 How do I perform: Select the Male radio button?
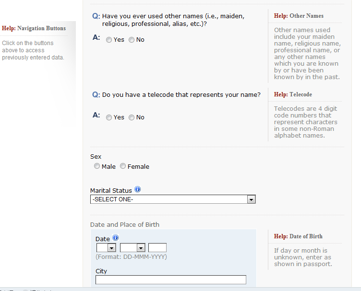(x=97, y=166)
